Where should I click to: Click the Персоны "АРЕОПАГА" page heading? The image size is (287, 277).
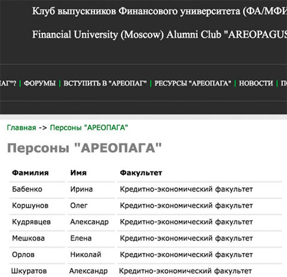[84, 148]
